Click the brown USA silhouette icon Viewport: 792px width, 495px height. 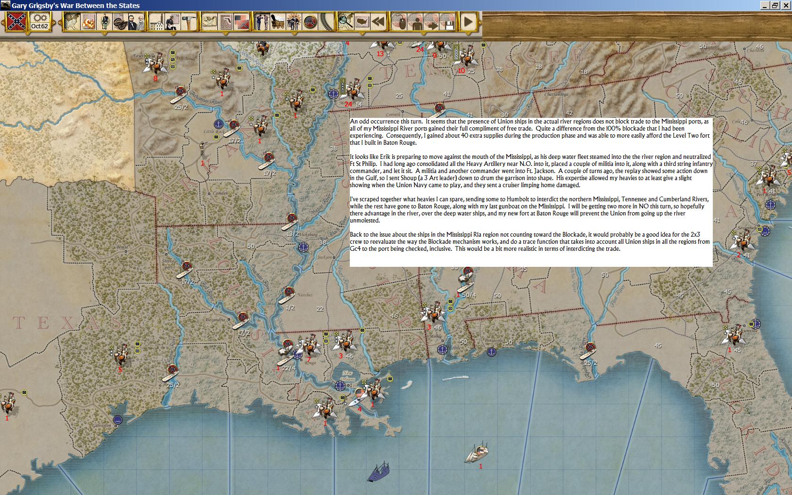[x=362, y=22]
